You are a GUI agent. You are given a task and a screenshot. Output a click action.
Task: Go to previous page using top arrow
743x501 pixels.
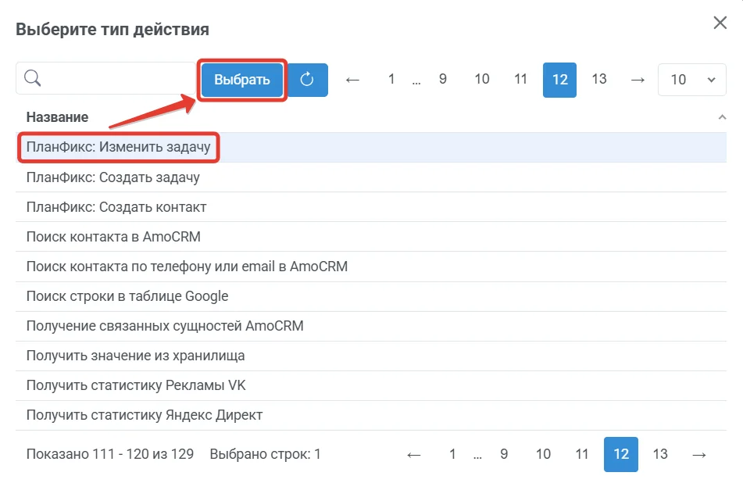[352, 80]
